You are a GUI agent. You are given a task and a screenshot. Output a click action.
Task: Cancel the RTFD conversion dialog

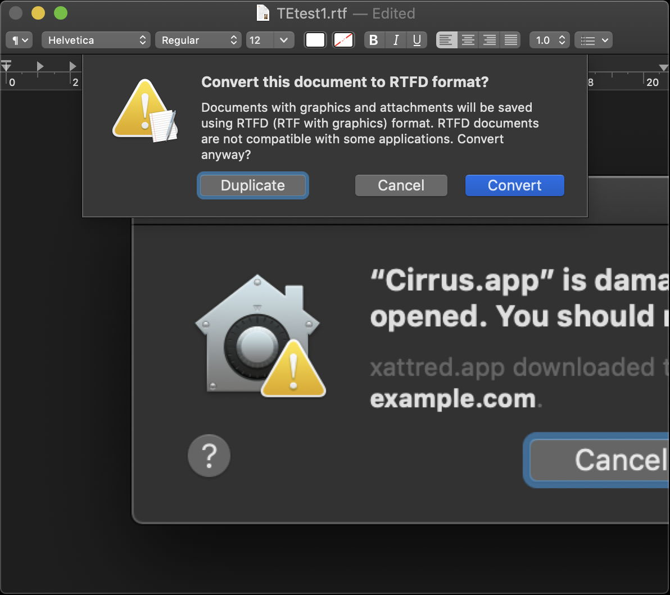[401, 185]
